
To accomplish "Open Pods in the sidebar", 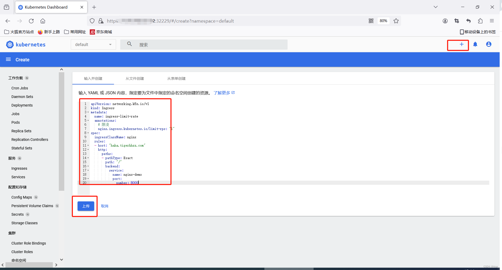I will pyautogui.click(x=16, y=122).
